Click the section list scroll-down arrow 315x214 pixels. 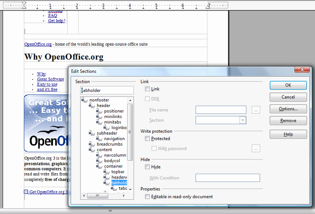point(130,189)
